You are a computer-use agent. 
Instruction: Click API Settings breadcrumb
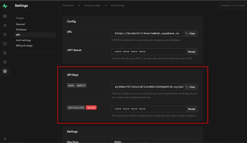[118, 5]
